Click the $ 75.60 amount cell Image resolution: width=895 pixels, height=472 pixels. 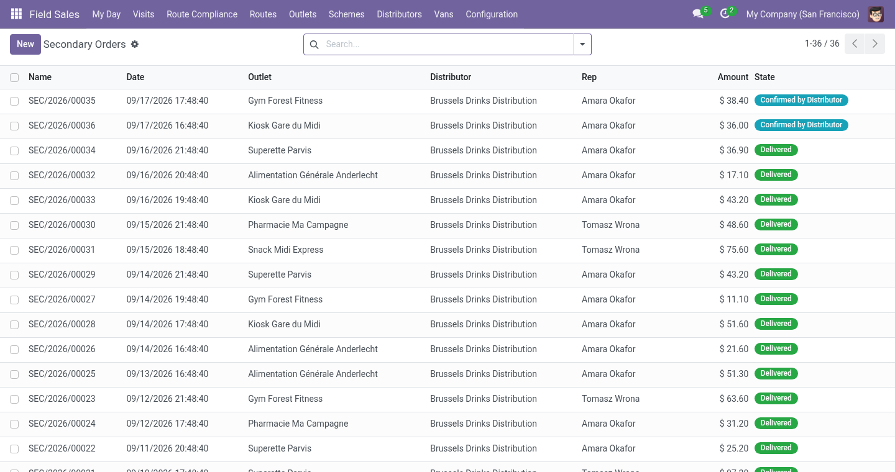[x=733, y=250]
